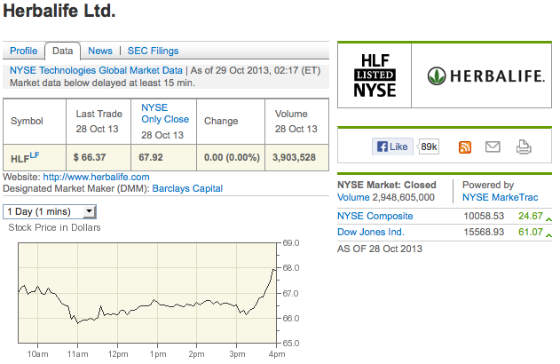Screen dimensions: 560x364
Task: Click the email envelope icon
Action: click(493, 146)
